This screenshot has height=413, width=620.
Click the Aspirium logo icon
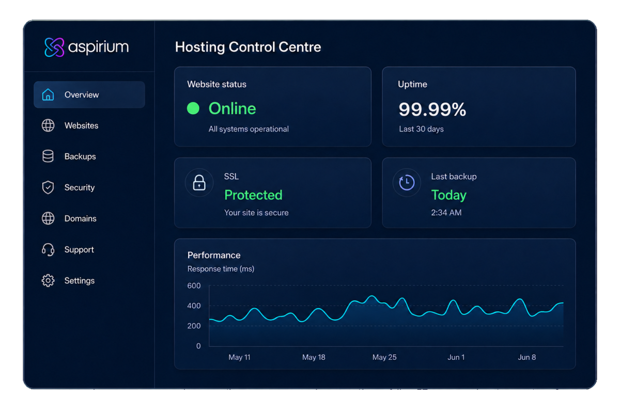click(54, 47)
